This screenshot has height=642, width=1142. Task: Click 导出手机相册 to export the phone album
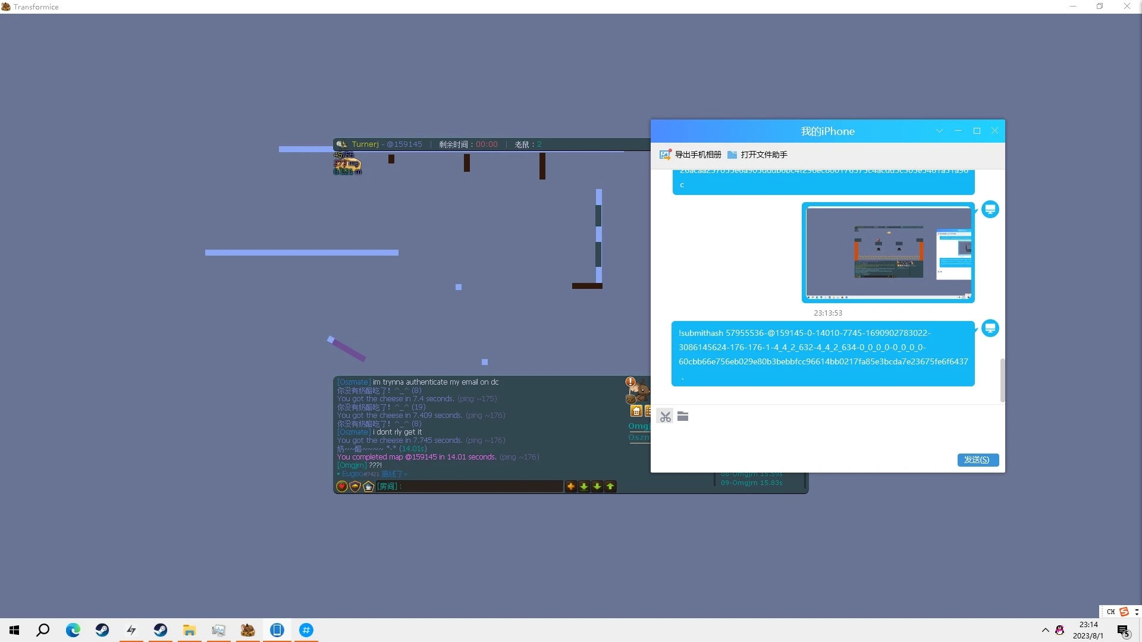(690, 155)
